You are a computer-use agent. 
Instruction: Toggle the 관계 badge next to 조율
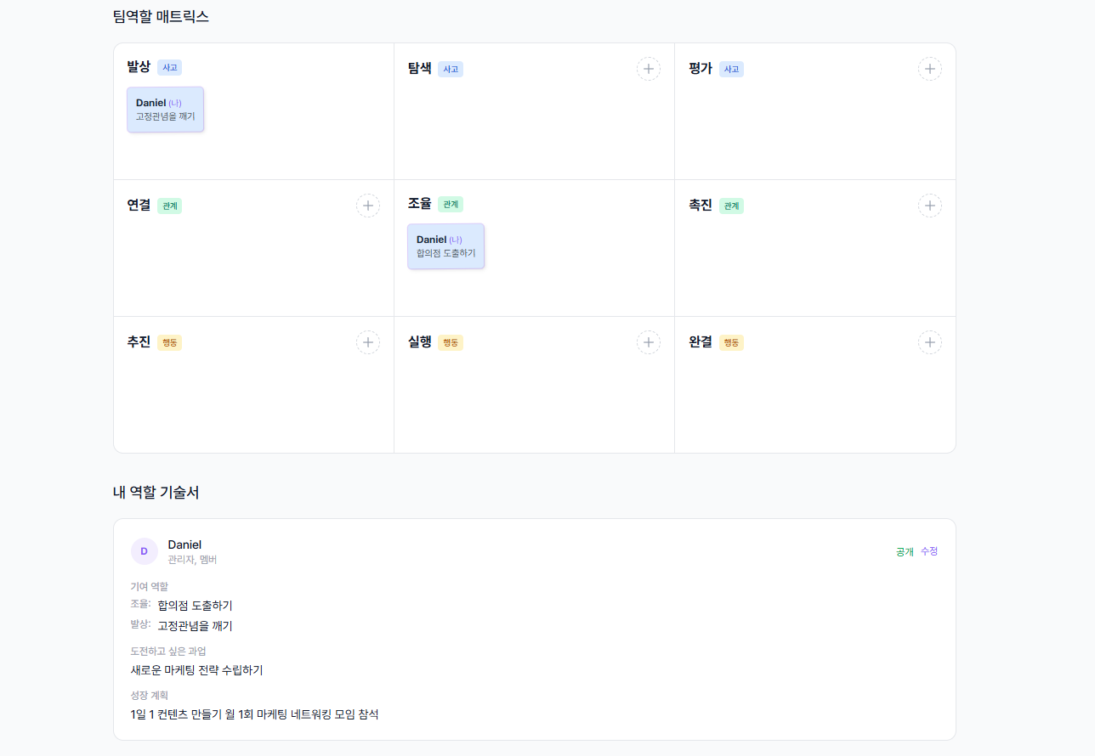coord(451,204)
